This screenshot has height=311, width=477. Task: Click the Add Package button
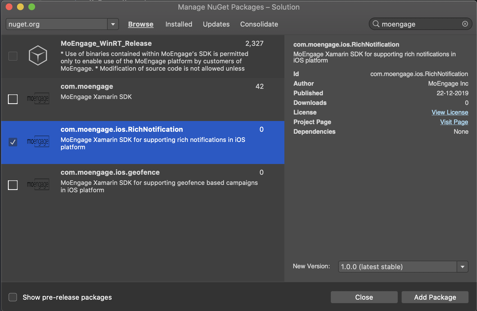[435, 297]
